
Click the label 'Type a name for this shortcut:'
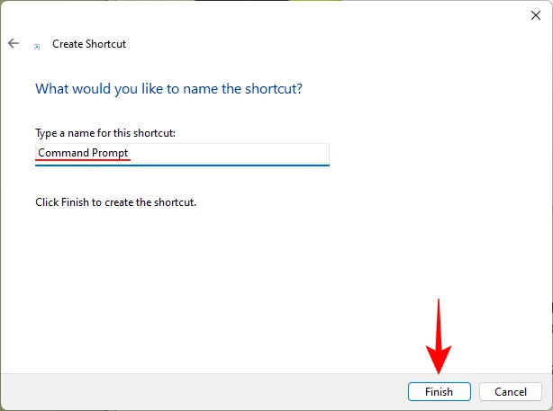(105, 133)
